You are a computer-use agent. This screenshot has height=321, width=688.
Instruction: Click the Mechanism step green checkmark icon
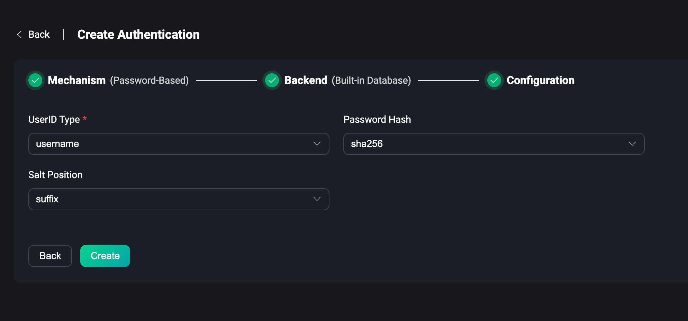click(x=35, y=80)
